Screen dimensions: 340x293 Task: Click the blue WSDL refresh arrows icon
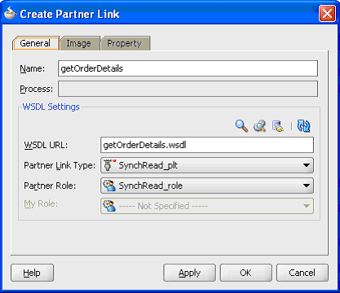point(304,126)
